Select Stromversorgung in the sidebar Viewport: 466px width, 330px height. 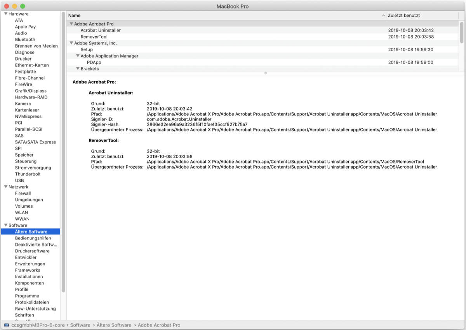click(x=33, y=168)
